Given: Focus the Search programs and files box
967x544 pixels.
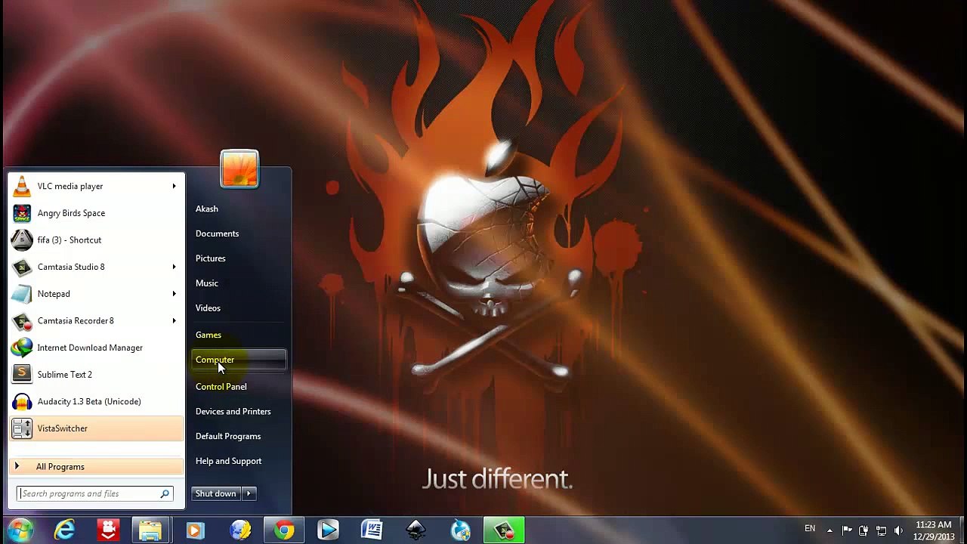Looking at the screenshot, I should (x=95, y=493).
